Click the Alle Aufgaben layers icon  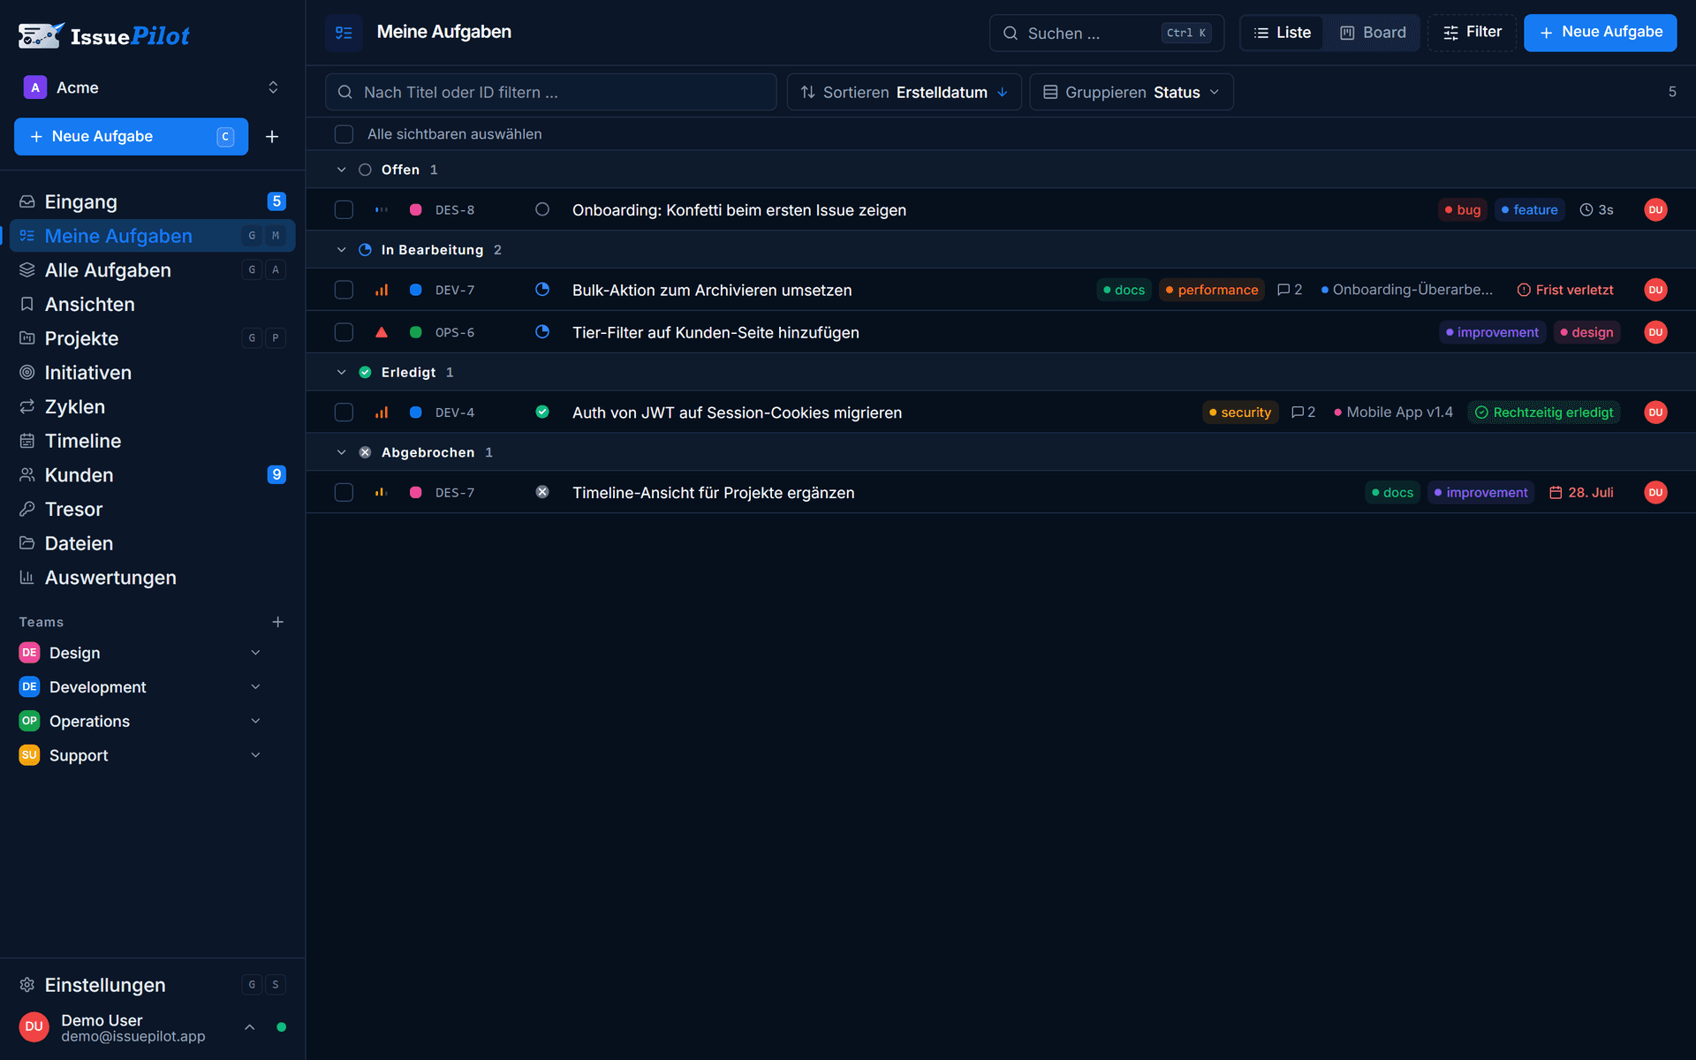(x=27, y=270)
